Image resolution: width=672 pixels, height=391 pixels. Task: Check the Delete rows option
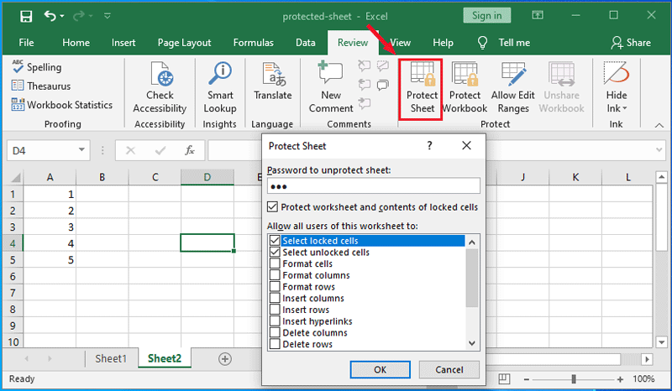click(x=275, y=344)
